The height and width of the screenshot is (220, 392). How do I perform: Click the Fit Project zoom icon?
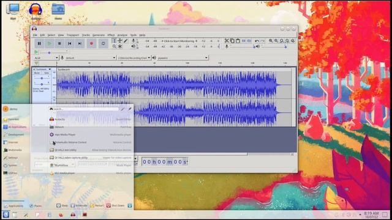coord(287,41)
